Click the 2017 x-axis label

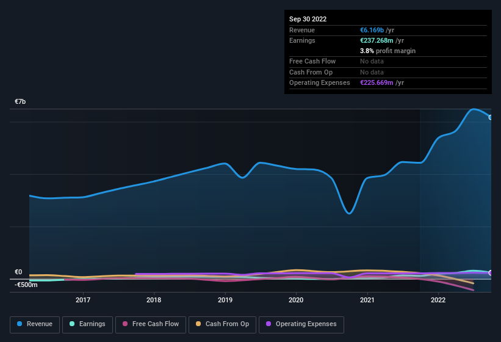coord(83,300)
